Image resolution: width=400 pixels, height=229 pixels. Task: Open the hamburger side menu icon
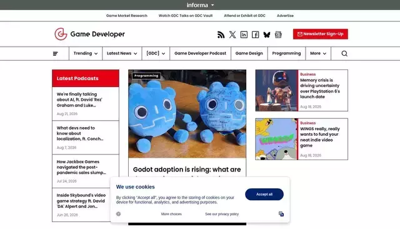click(x=56, y=54)
